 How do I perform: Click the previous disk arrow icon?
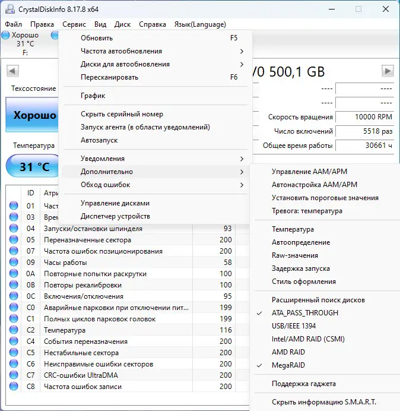pos(12,71)
